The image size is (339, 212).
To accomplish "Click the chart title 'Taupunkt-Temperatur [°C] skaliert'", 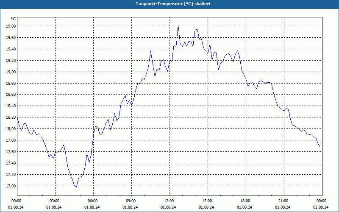I will pyautogui.click(x=173, y=4).
